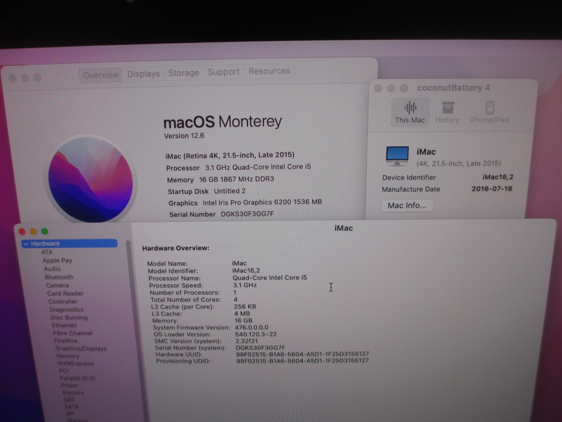Select Camera in the hardware sidebar
The height and width of the screenshot is (422, 562).
click(x=57, y=285)
